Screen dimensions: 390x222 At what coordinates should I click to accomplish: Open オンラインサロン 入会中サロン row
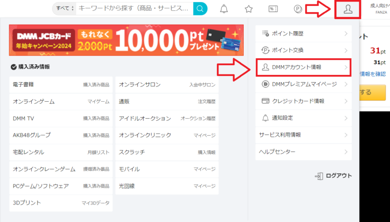tap(167, 85)
